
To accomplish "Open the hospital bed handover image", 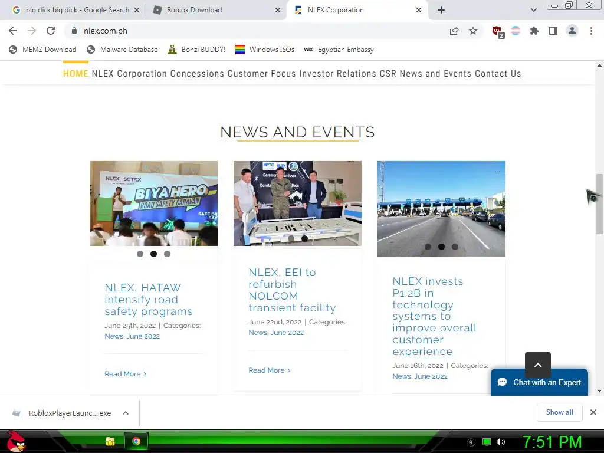I will pyautogui.click(x=297, y=203).
